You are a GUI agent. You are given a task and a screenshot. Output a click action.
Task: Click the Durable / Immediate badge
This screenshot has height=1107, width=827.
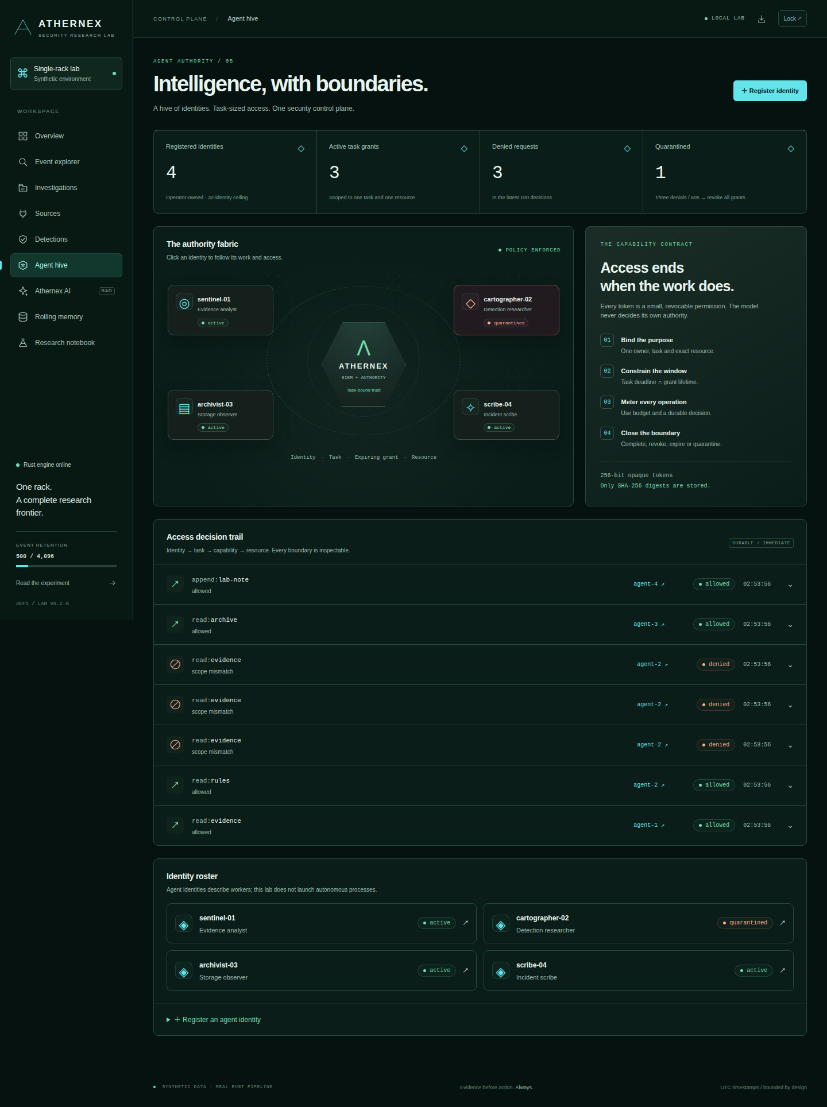coord(761,543)
